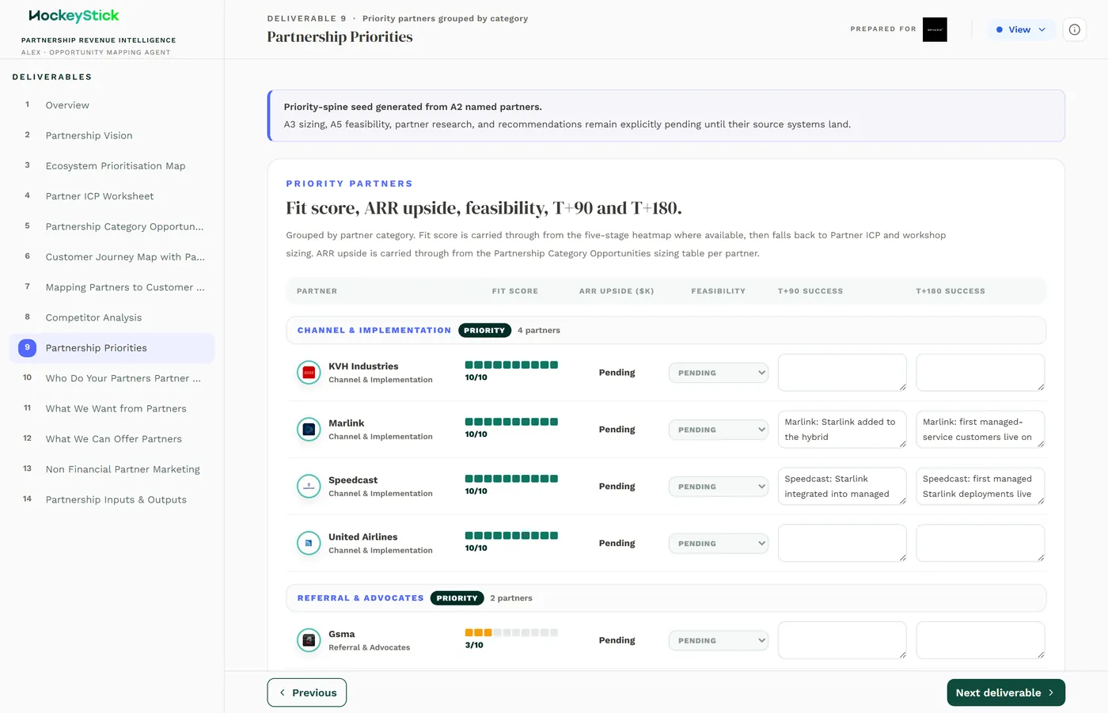Open Gsma feasibility dropdown
Image resolution: width=1108 pixels, height=713 pixels.
click(x=719, y=641)
